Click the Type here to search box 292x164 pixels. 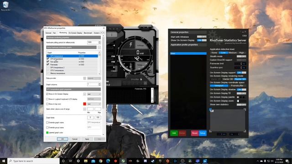[33, 161]
